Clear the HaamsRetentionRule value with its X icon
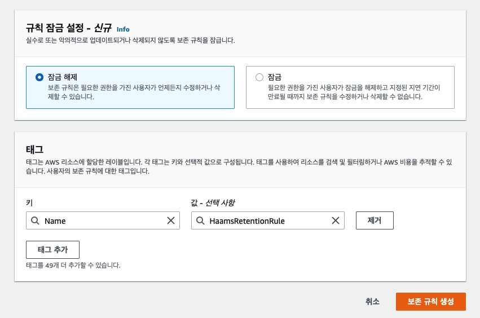480x318 pixels. [336, 220]
